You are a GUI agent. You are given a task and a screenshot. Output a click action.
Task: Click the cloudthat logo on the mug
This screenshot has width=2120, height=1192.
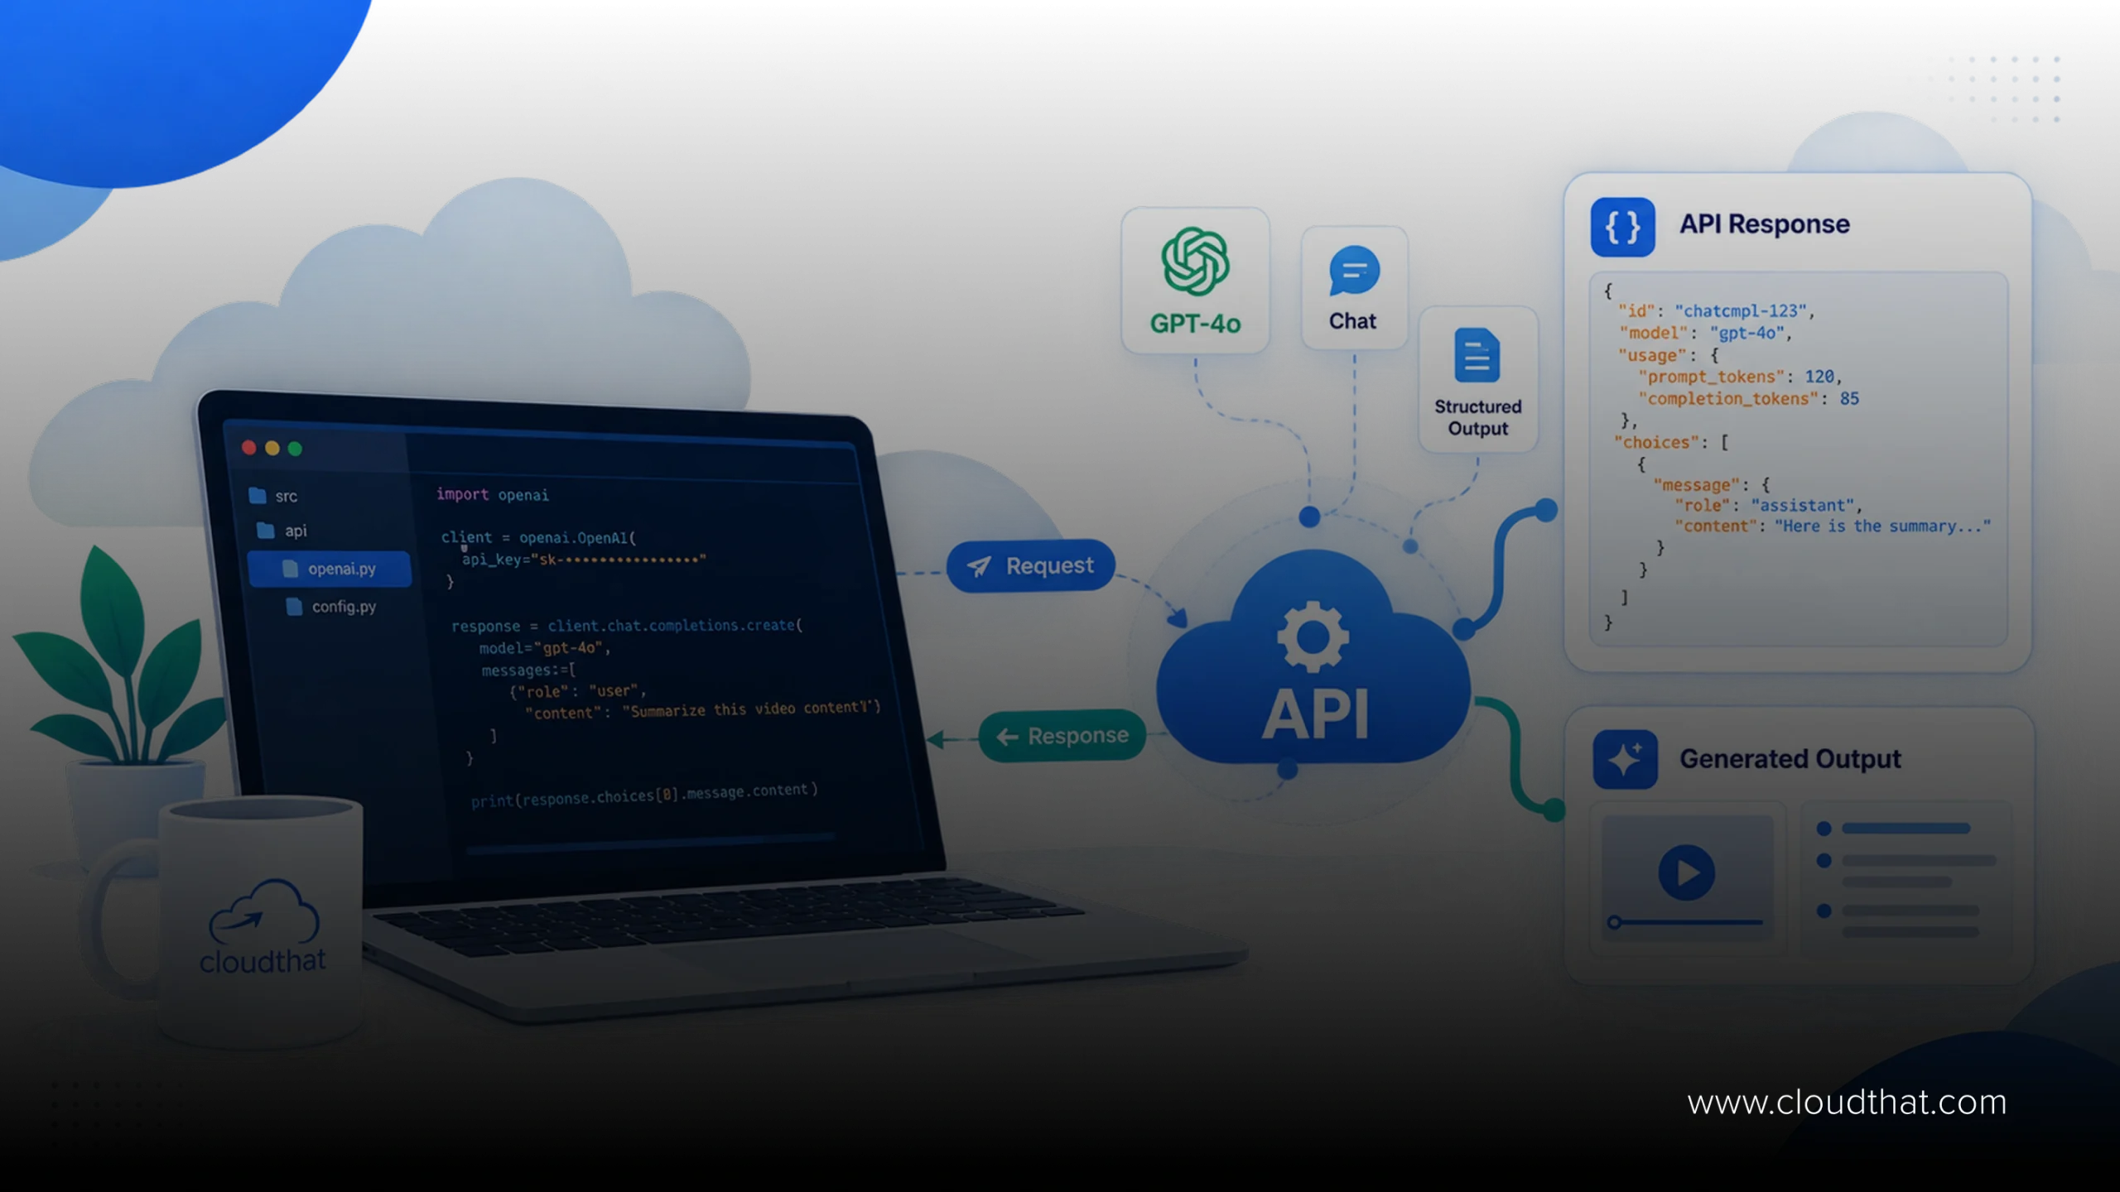coord(263,926)
